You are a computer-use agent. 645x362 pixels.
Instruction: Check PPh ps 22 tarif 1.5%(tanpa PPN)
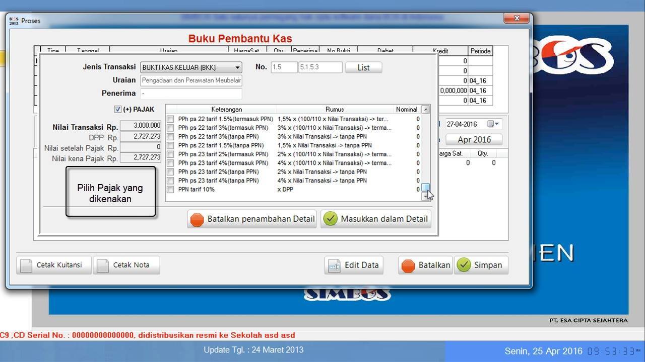click(x=170, y=145)
